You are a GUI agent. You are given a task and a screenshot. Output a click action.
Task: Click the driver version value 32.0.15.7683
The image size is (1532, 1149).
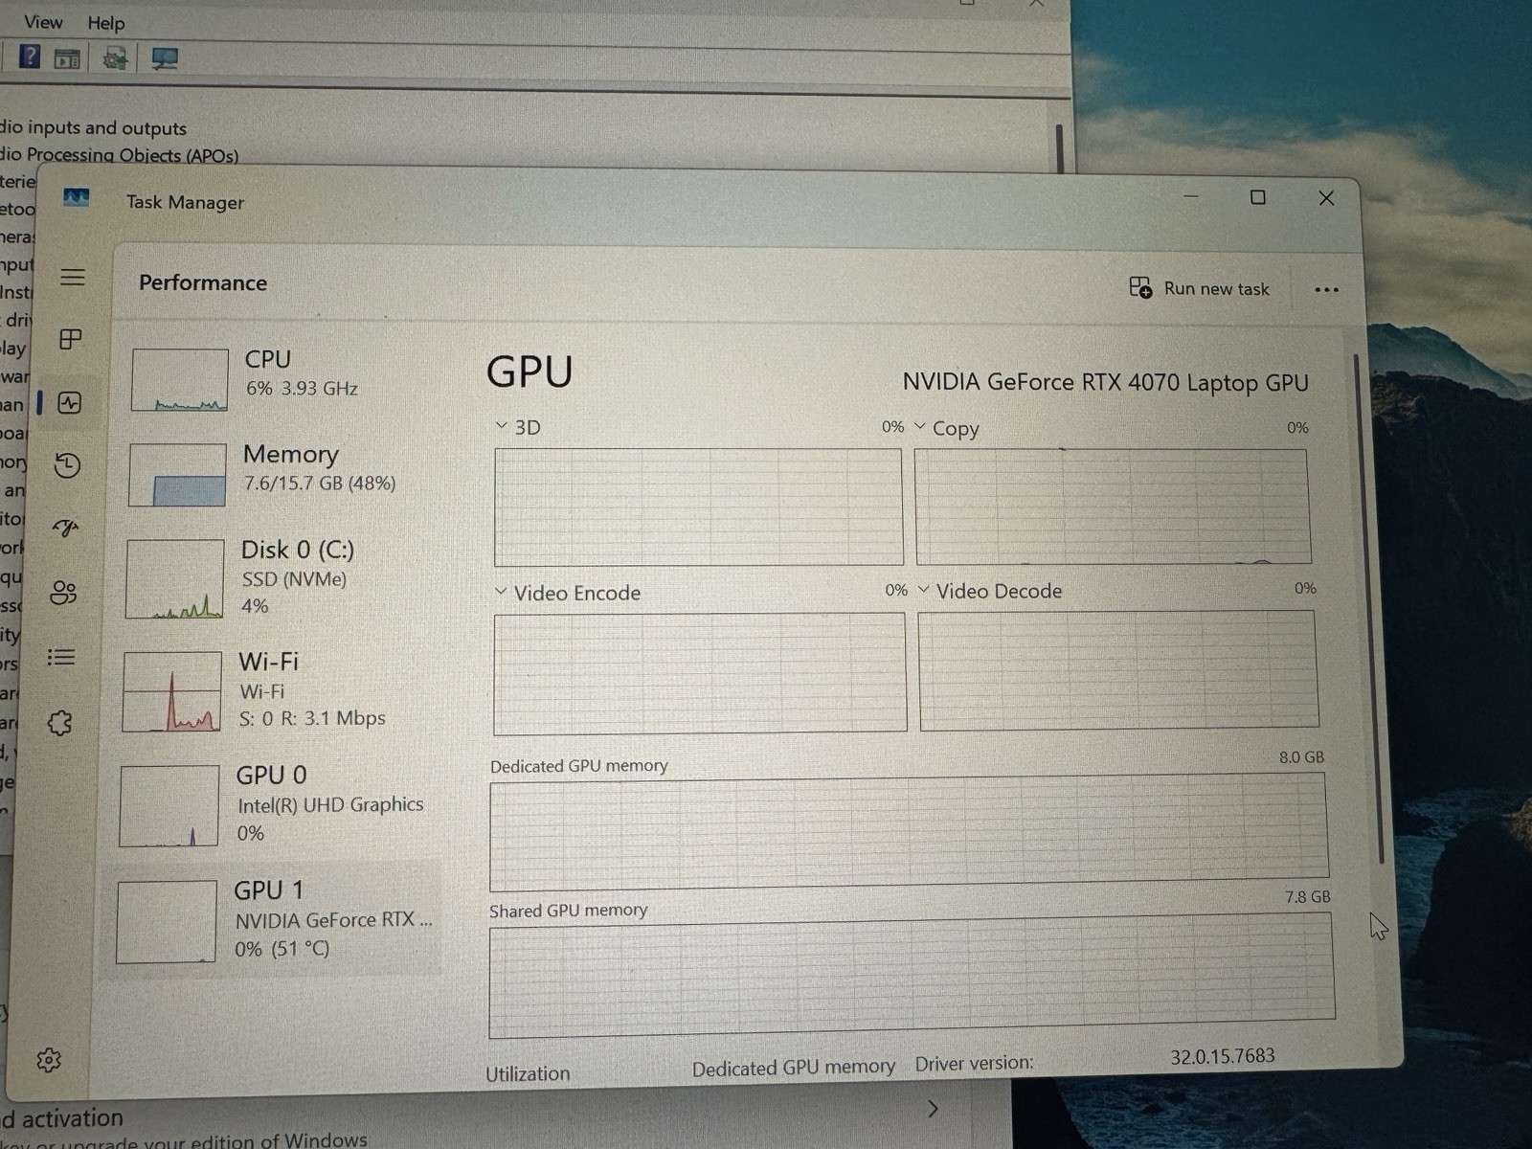[1222, 1056]
